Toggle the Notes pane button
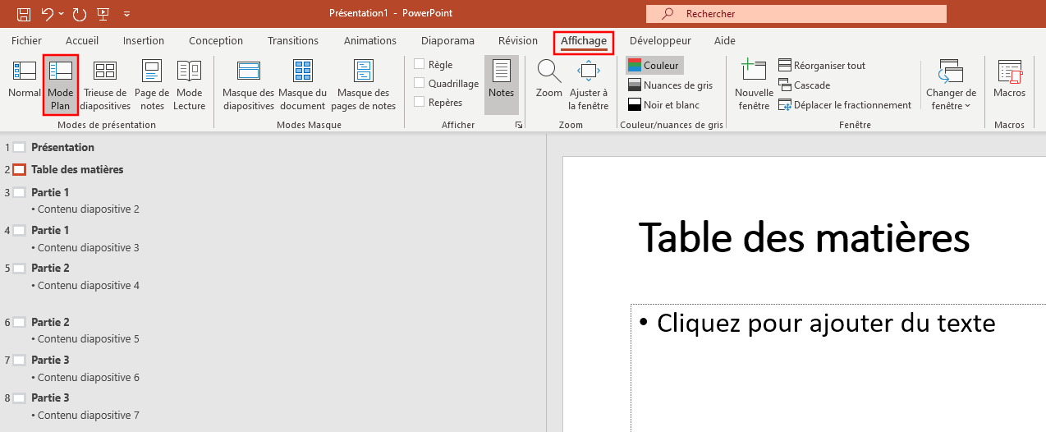The height and width of the screenshot is (432, 1046). (x=501, y=85)
